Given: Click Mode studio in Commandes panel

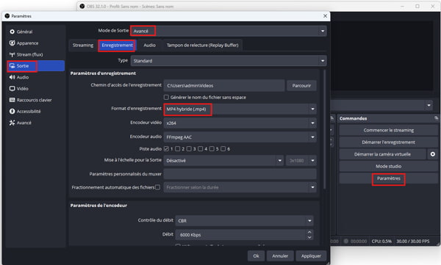Looking at the screenshot, I should (389, 166).
